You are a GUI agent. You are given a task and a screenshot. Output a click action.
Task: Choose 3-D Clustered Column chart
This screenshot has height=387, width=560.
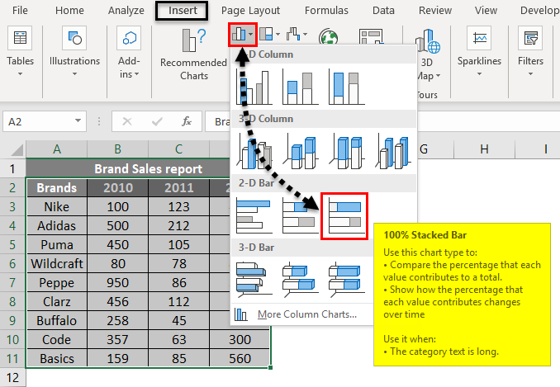tap(254, 152)
